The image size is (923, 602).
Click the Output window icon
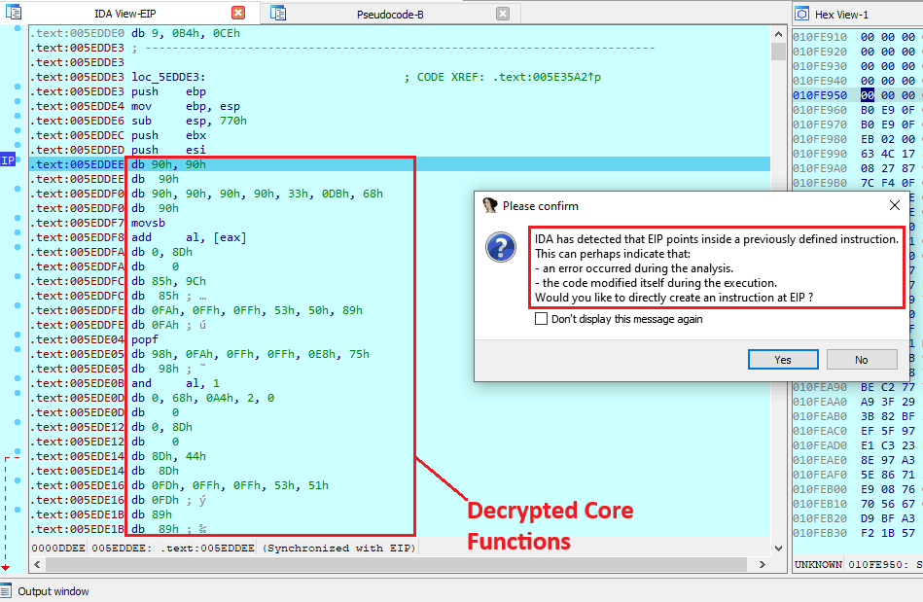point(6,591)
